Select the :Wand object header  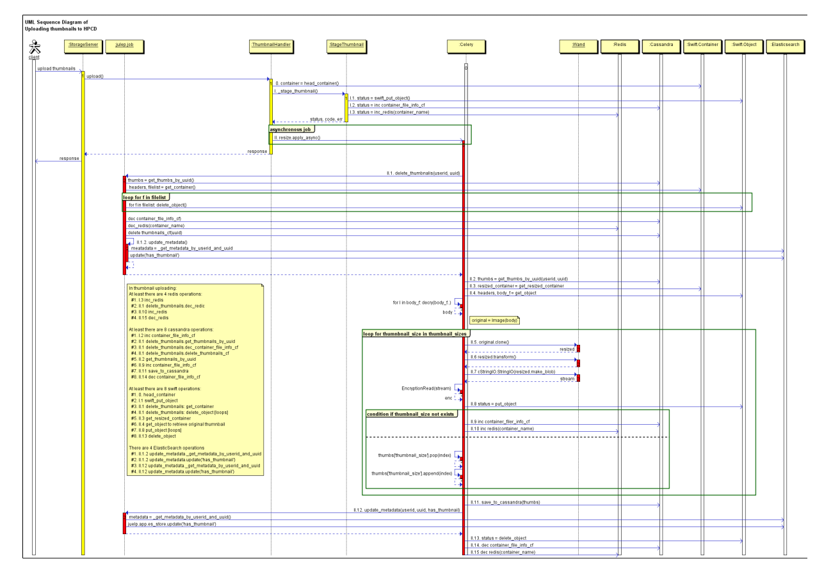tap(578, 45)
